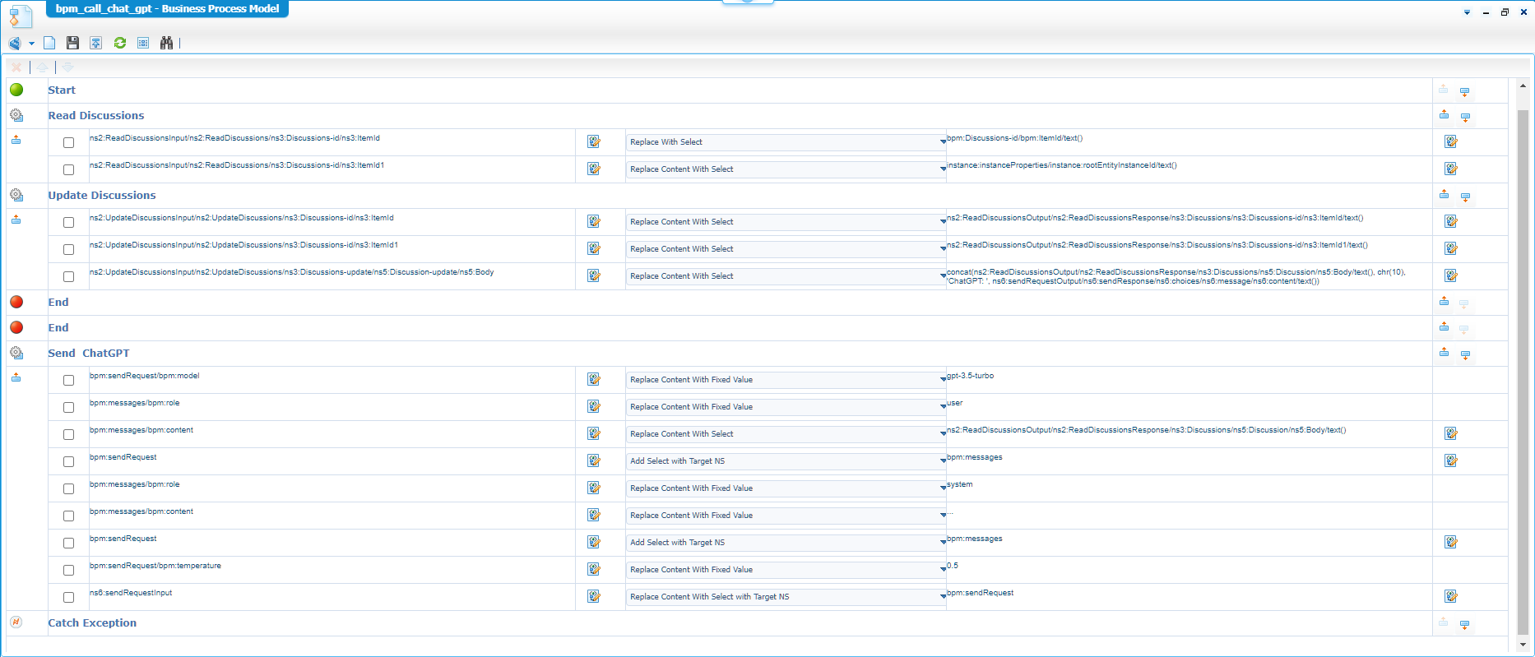Select the bpm_call_chat_gpt Business Process Model tab

click(167, 9)
